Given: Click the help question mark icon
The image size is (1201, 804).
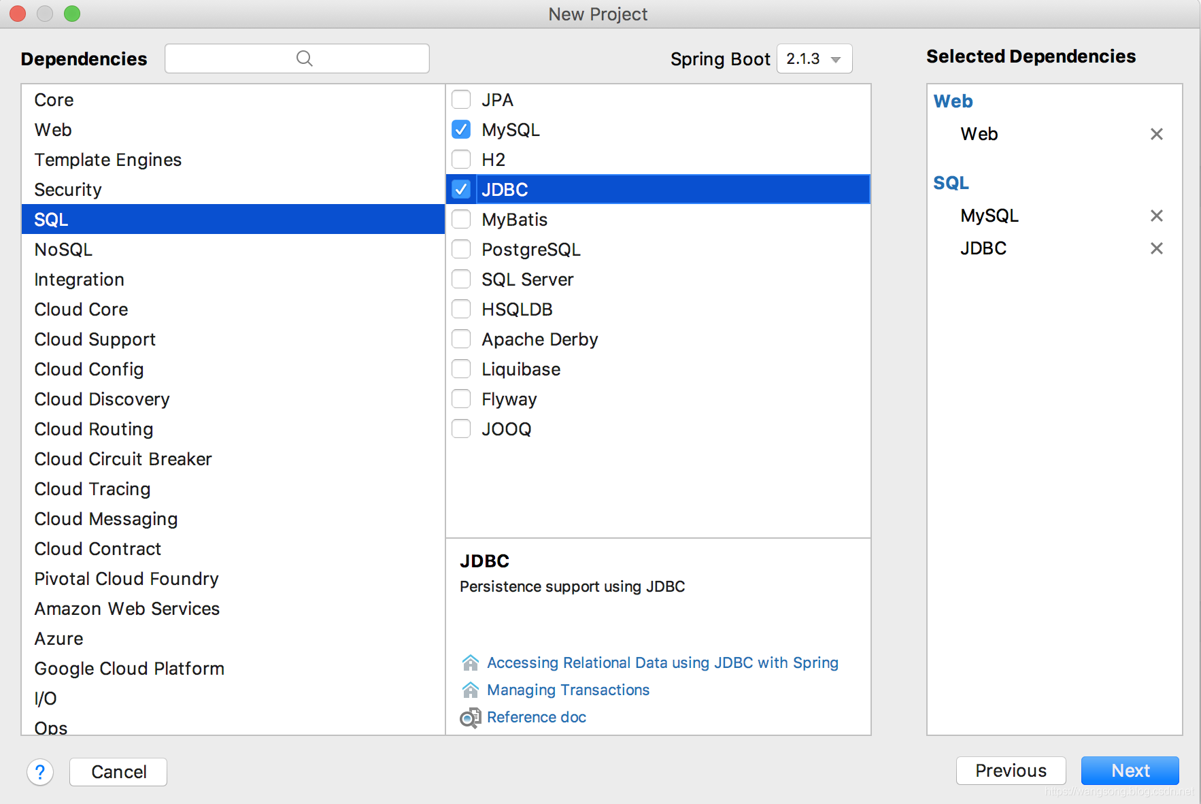Looking at the screenshot, I should [x=40, y=772].
